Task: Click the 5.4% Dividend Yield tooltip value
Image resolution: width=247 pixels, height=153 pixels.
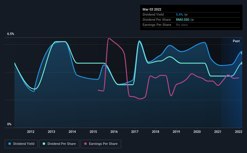Action: [179, 14]
